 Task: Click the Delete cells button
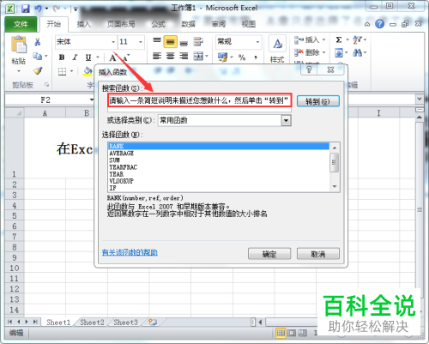[x=306, y=52]
